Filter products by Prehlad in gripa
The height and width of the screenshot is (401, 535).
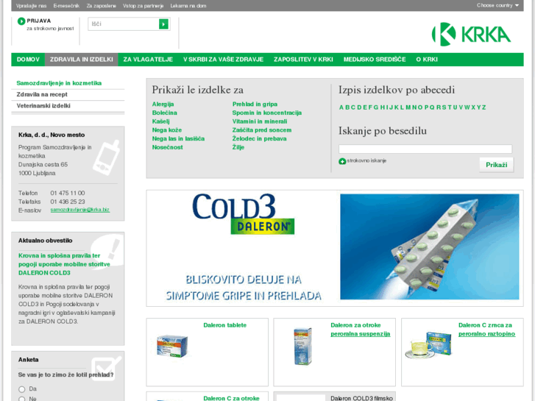[255, 104]
